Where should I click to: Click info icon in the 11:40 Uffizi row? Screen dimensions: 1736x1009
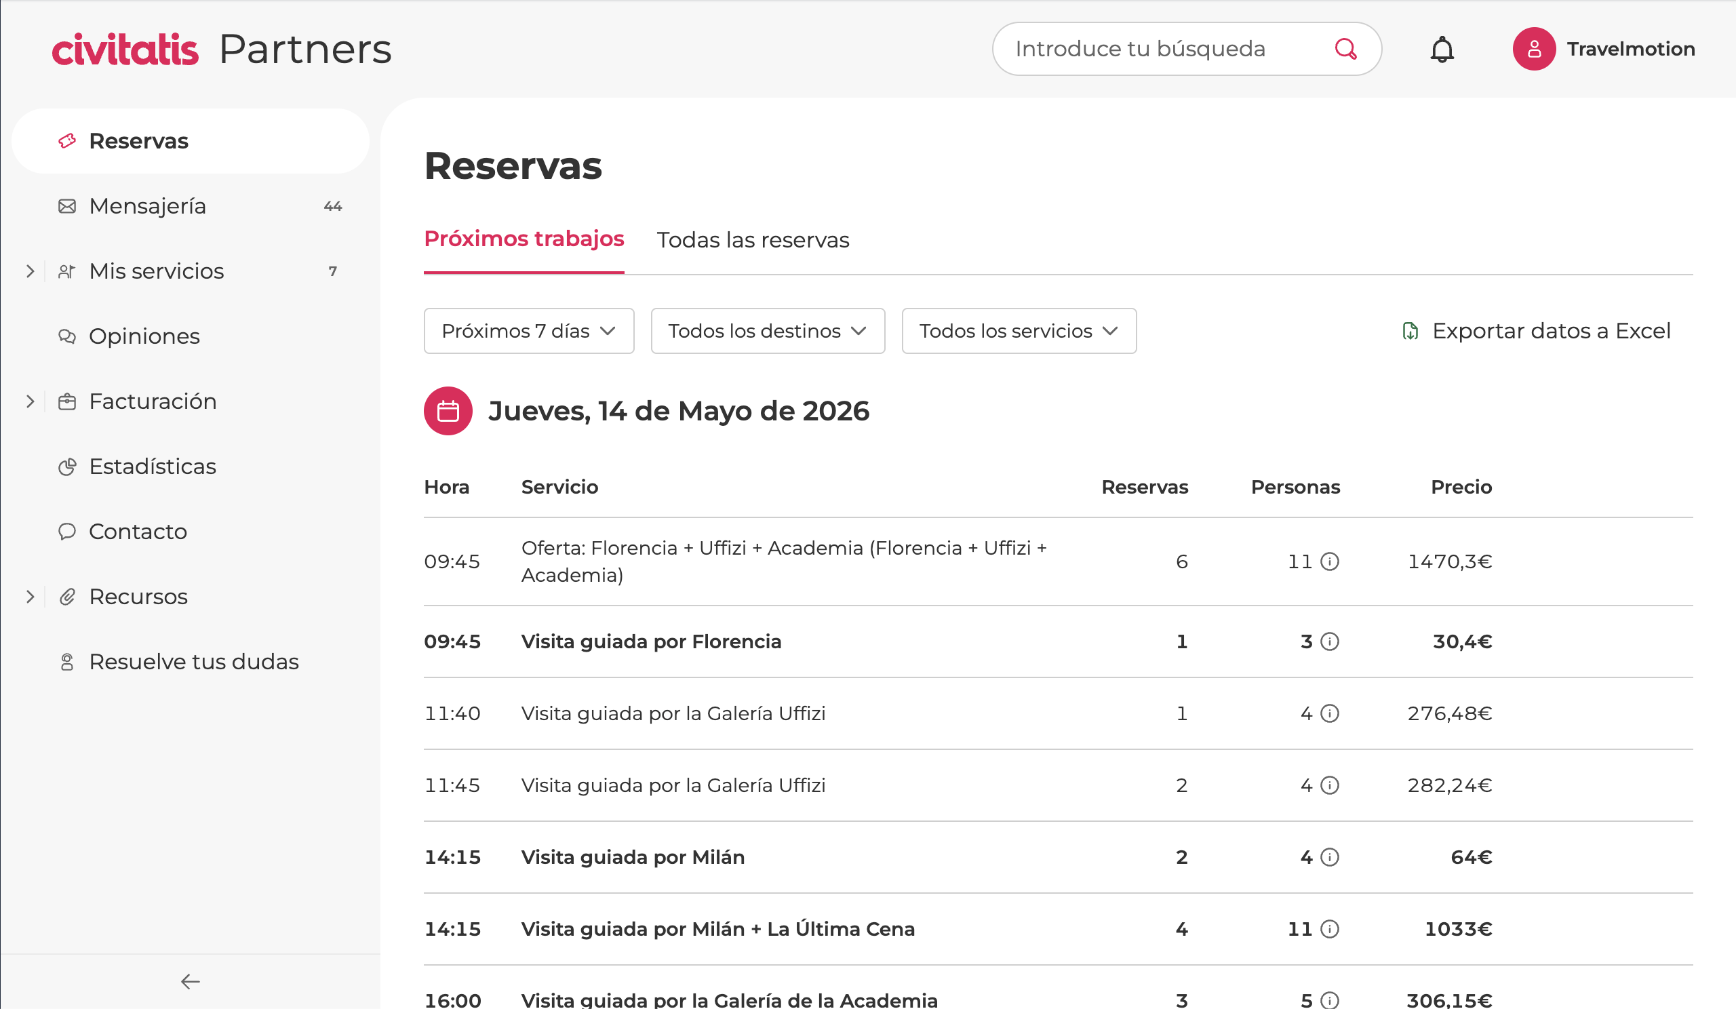tap(1330, 713)
